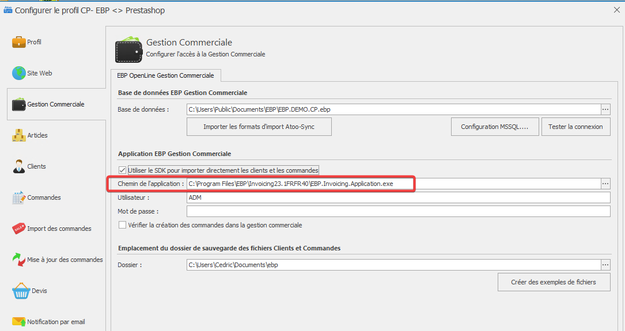The width and height of the screenshot is (625, 331).
Task: Browse for Chemin de l'application executable
Action: pyautogui.click(x=605, y=184)
